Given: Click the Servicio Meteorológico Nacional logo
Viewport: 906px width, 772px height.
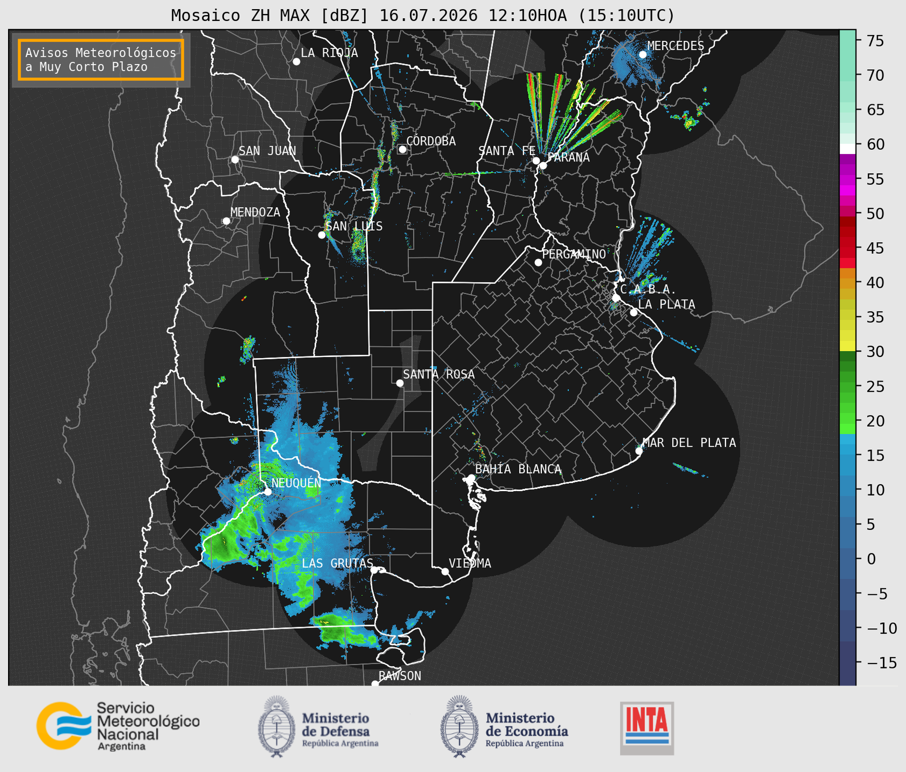Looking at the screenshot, I should coord(118,726).
